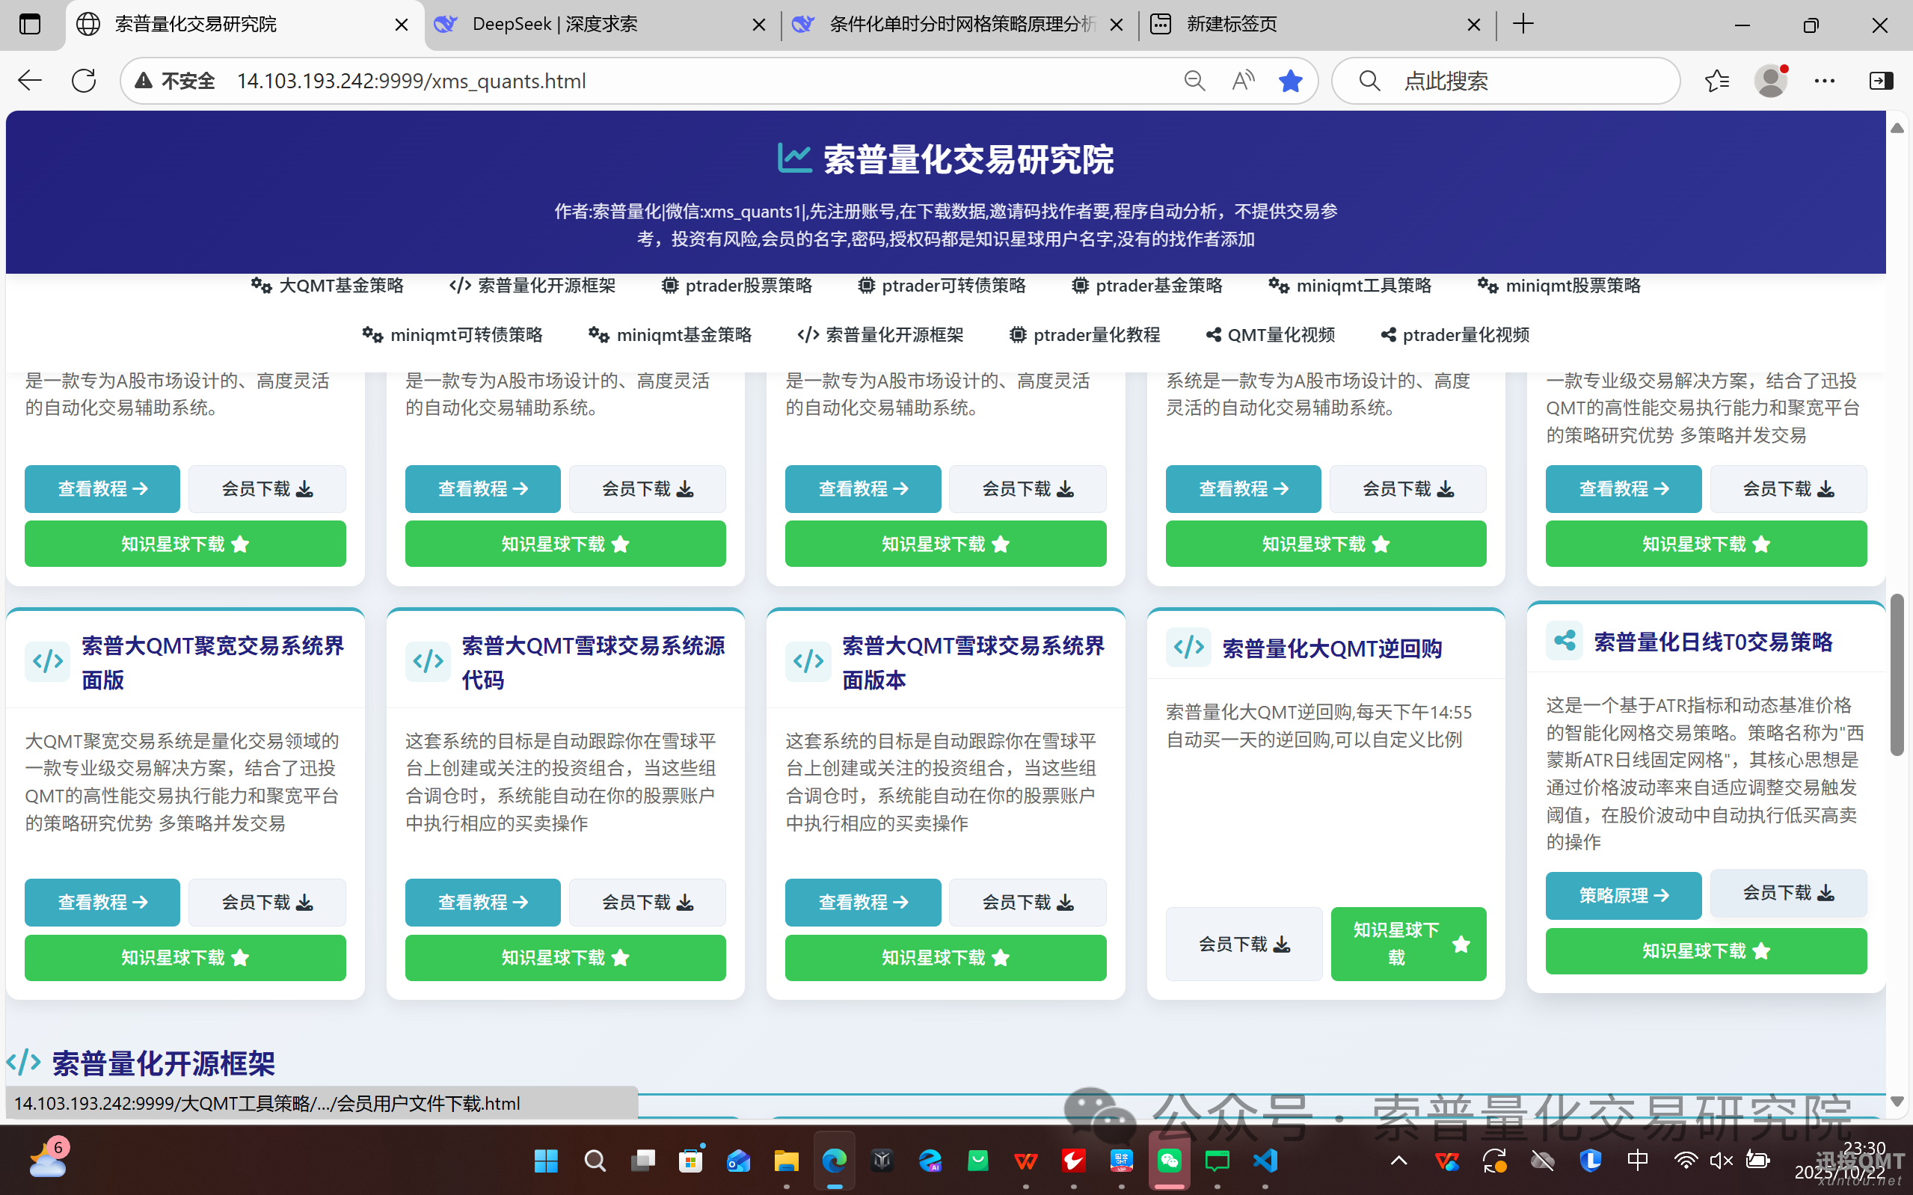The image size is (1913, 1195).
Task: Click 策略原理 button on 日线T0 card
Action: tap(1623, 894)
